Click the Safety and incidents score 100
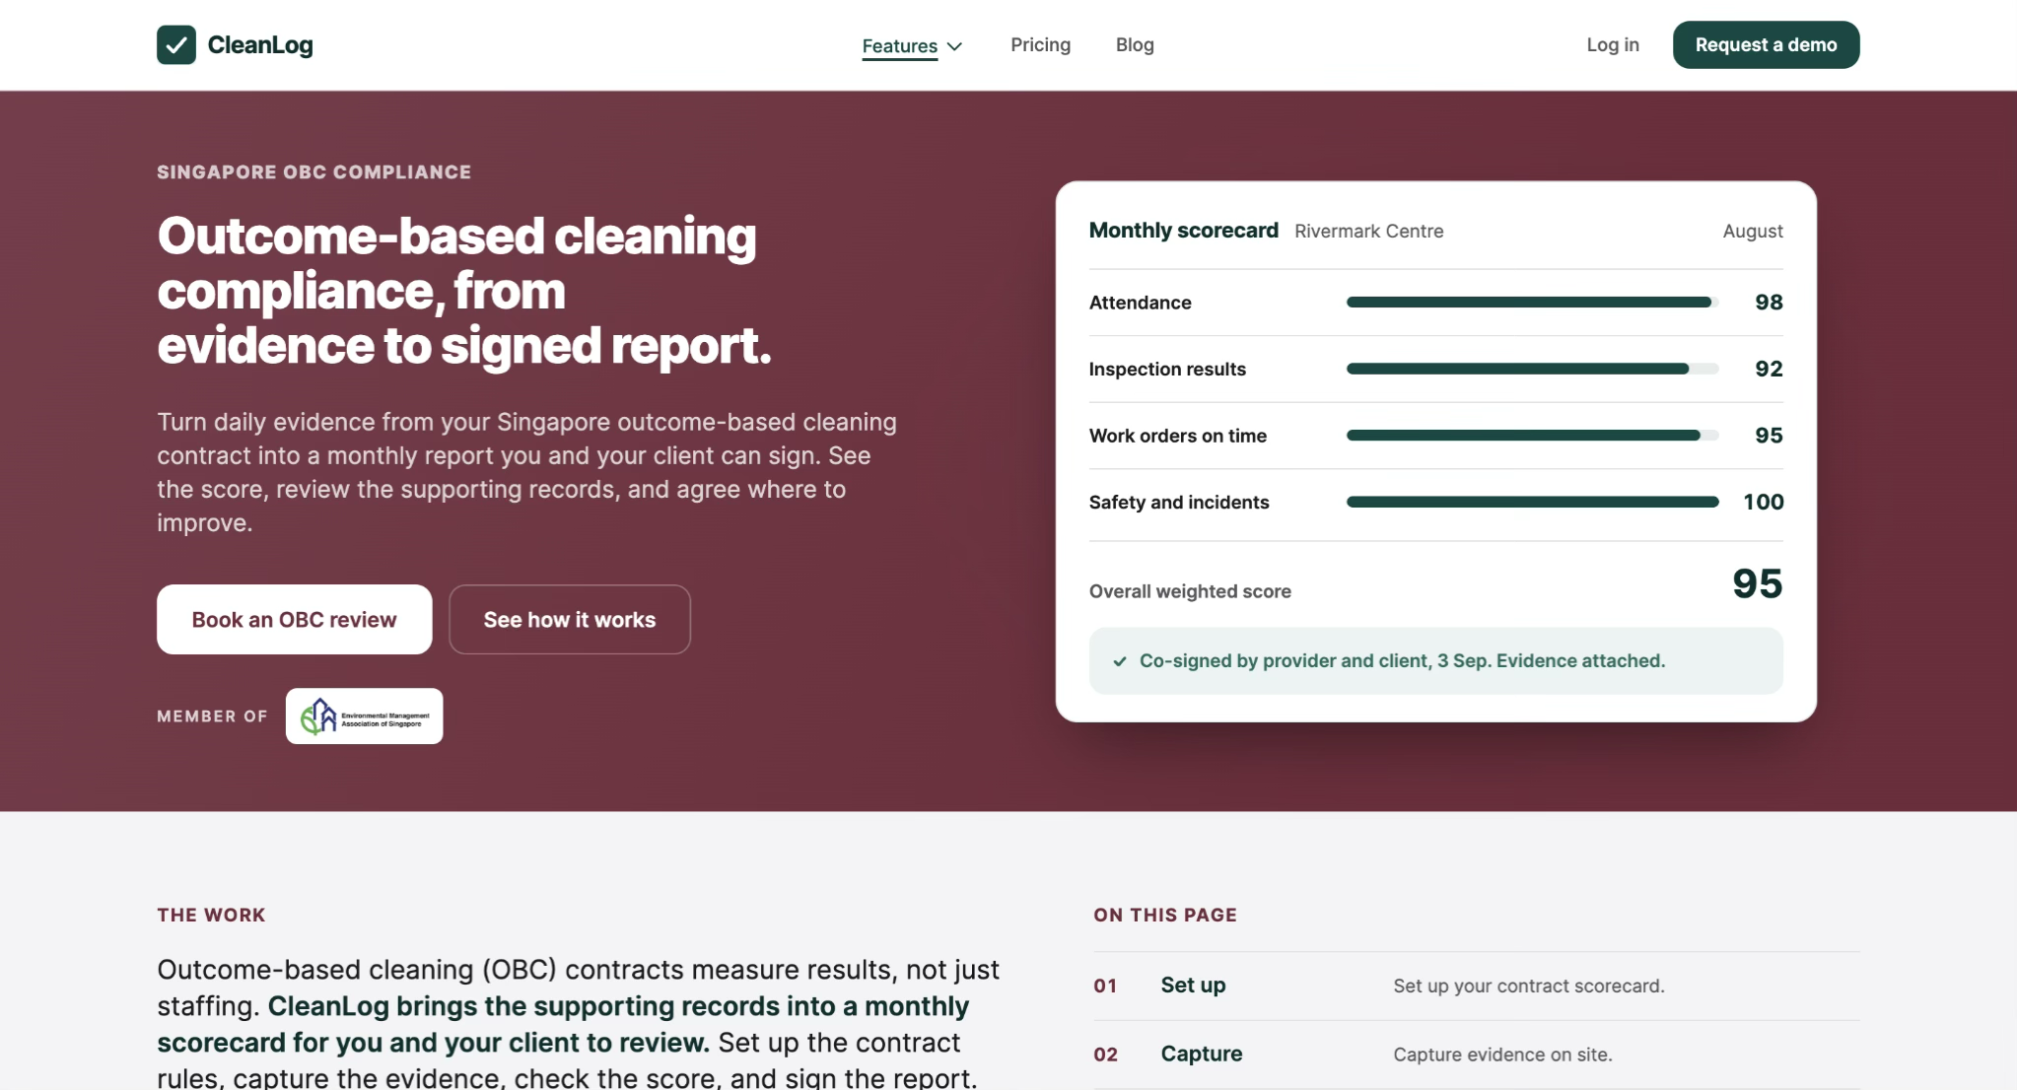2017x1090 pixels. point(1763,502)
